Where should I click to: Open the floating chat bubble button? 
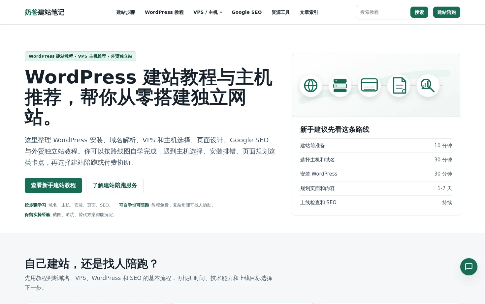tap(469, 267)
